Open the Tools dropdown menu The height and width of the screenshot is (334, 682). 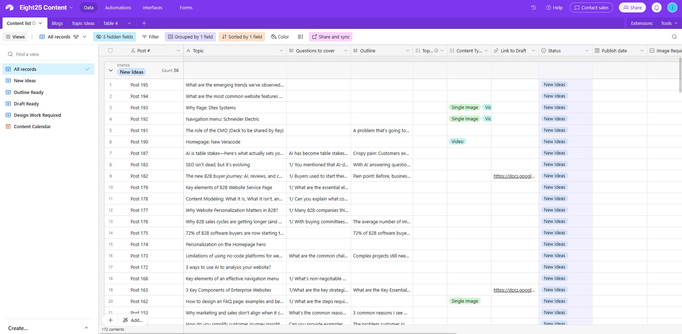(x=669, y=23)
